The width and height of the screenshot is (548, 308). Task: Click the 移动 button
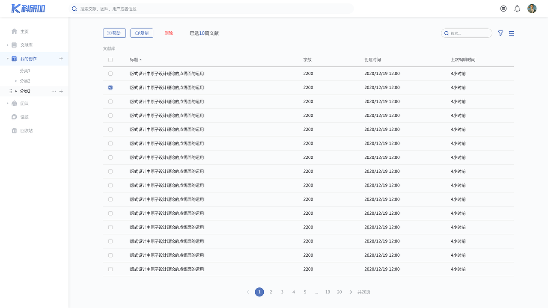tap(114, 33)
